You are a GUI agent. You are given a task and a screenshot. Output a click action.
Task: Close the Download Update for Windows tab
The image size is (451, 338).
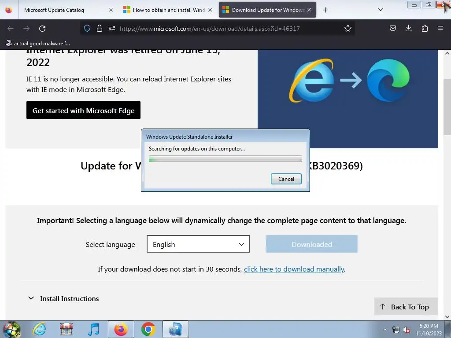pyautogui.click(x=309, y=10)
